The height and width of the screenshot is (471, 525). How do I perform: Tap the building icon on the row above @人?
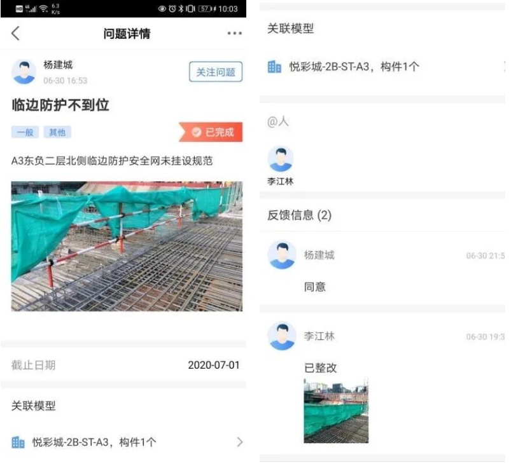(x=274, y=67)
